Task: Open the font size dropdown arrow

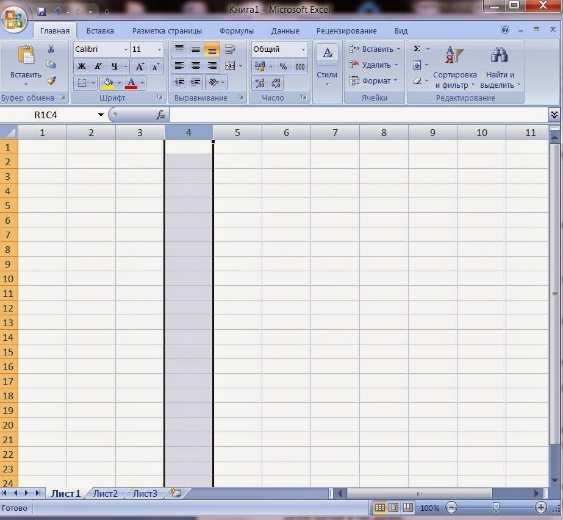Action: (159, 49)
